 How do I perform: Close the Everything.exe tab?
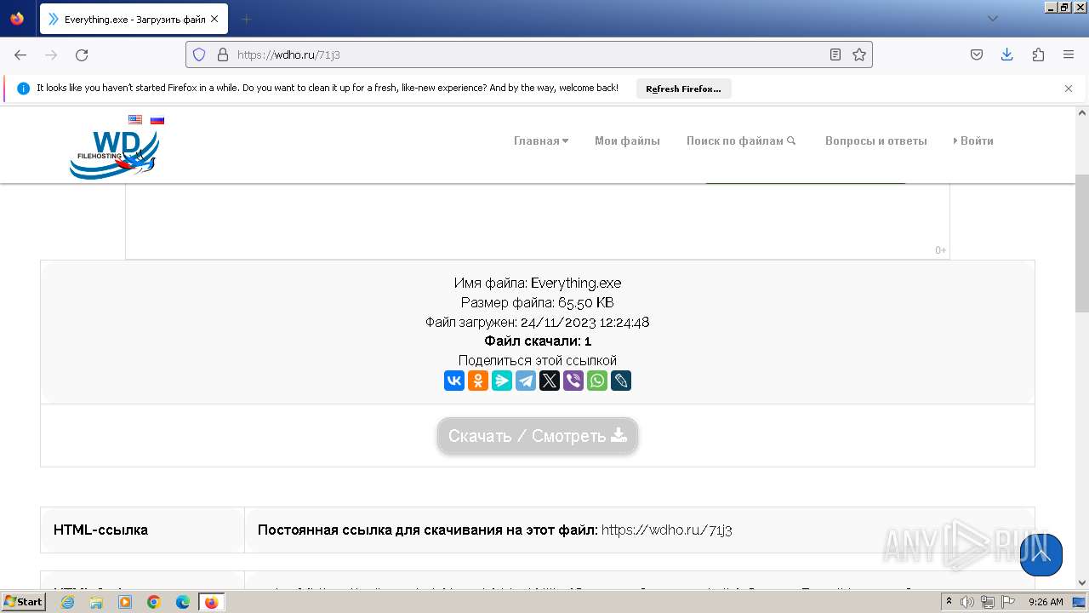[215, 19]
